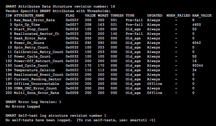
Task: Click the ATTRIBUTE_NAME column header
Action: 29,16
